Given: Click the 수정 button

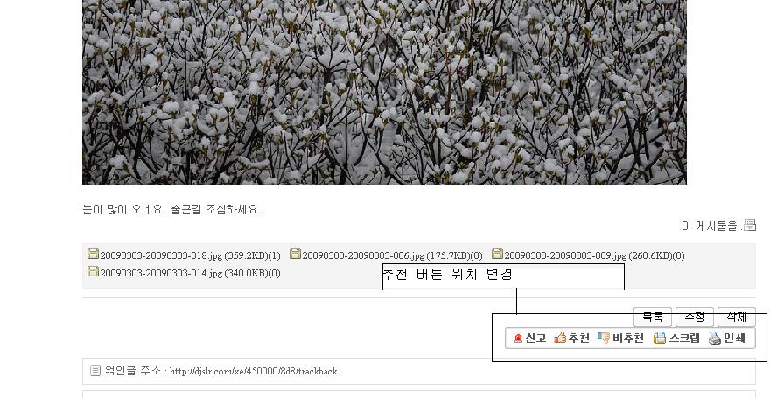Looking at the screenshot, I should click(695, 317).
